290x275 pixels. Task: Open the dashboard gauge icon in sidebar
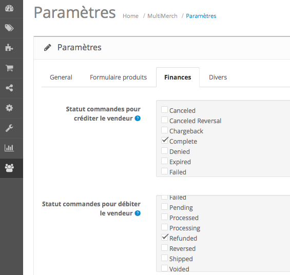click(x=9, y=8)
